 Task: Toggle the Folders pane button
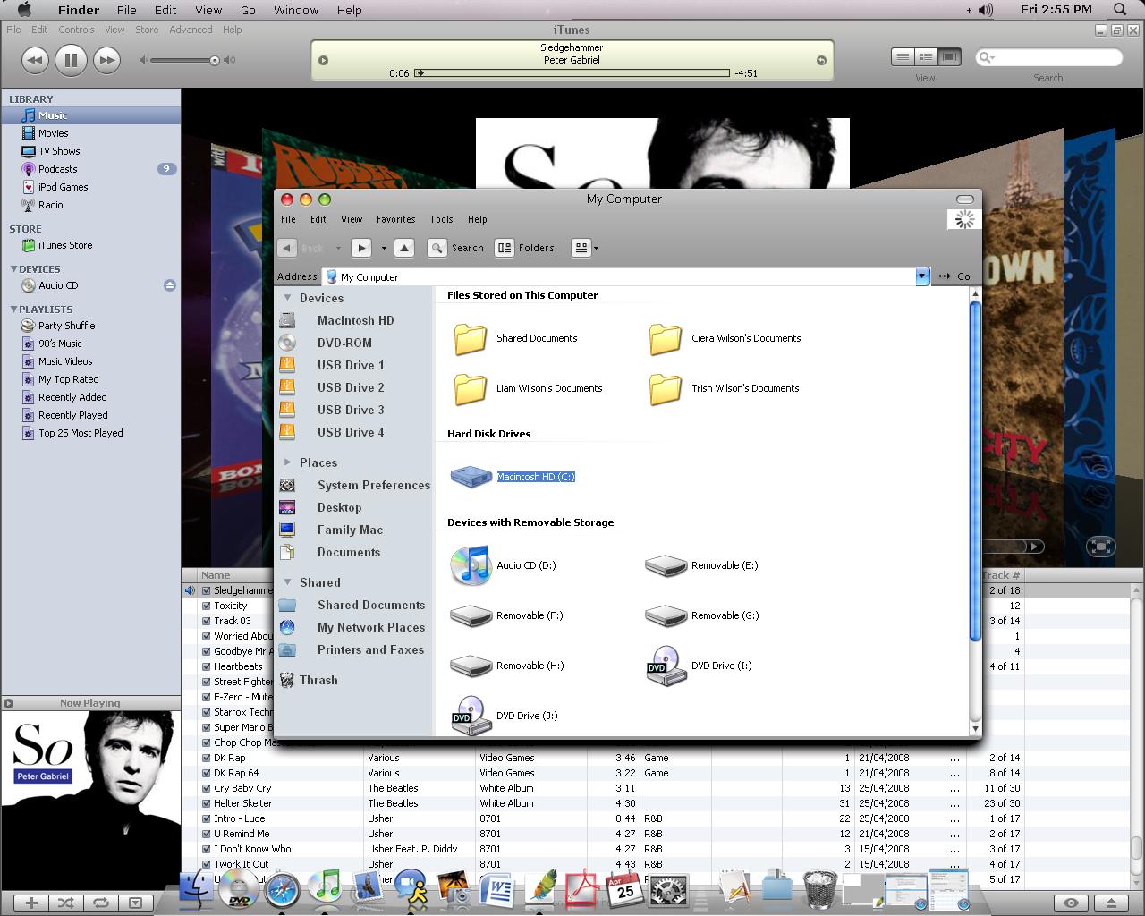[x=525, y=248]
